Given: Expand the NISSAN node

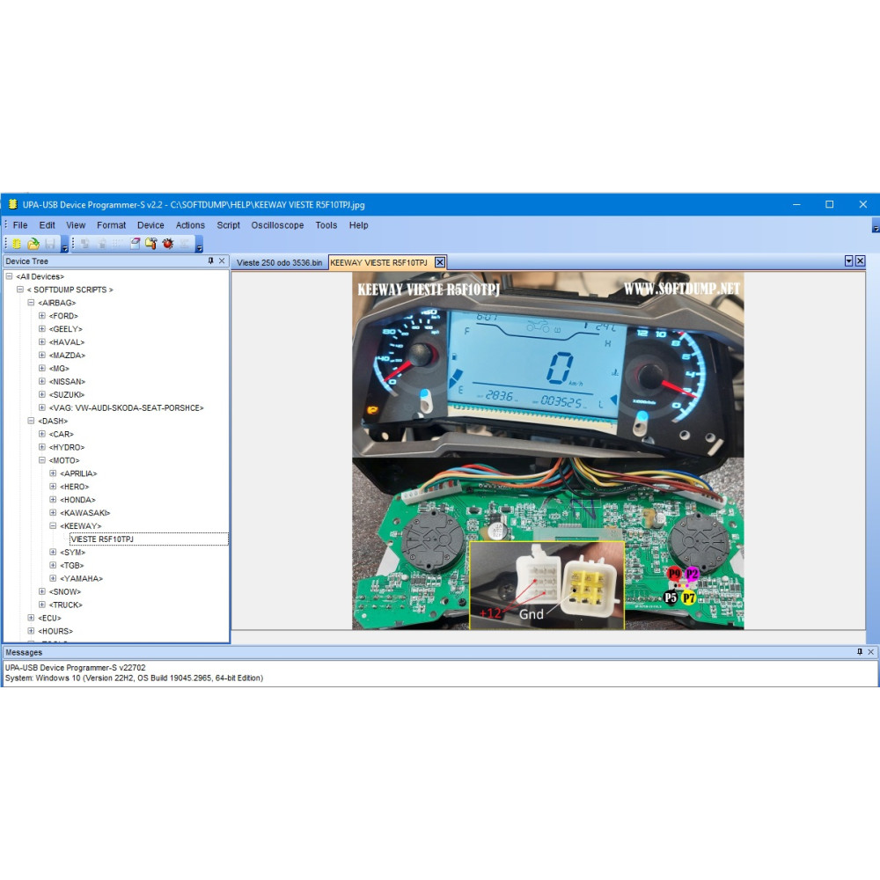Looking at the screenshot, I should tap(42, 381).
